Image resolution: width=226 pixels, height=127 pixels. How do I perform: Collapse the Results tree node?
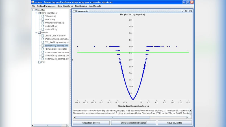[36, 32]
